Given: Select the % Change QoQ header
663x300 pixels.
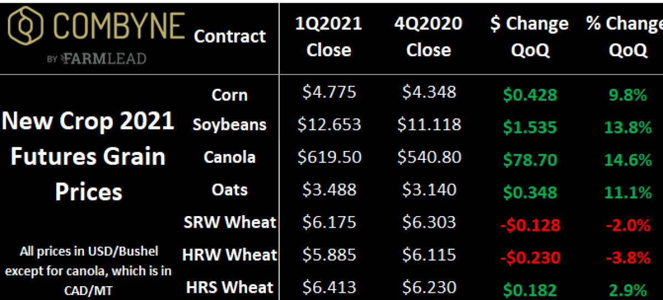Looking at the screenshot, I should point(625,36).
